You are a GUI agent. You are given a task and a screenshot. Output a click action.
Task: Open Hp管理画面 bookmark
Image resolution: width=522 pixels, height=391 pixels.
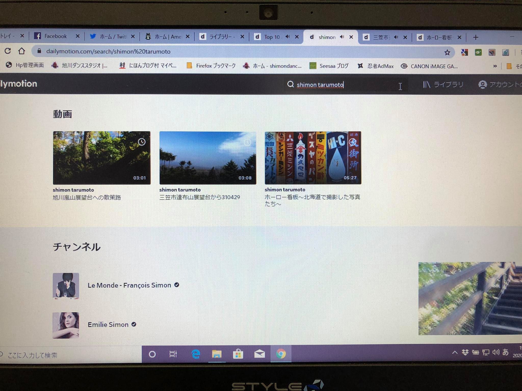pos(25,65)
